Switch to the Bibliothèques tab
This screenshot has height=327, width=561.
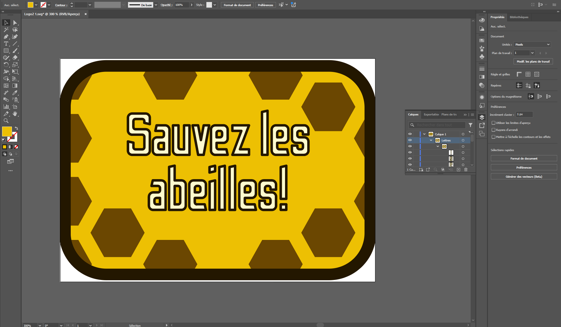(519, 17)
